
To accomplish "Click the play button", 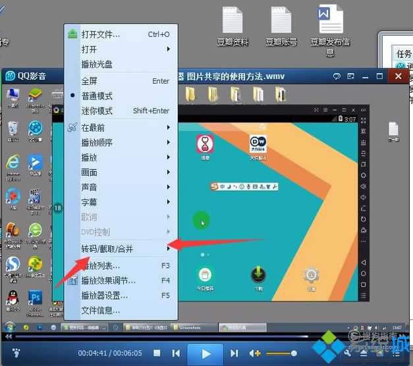I will (x=206, y=353).
